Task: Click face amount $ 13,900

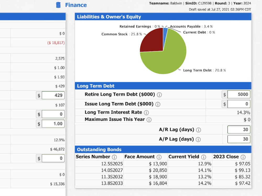Action: [158, 164]
